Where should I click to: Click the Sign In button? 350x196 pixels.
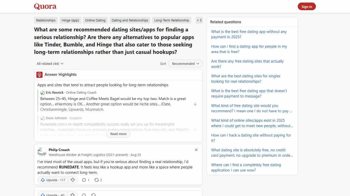click(x=307, y=6)
